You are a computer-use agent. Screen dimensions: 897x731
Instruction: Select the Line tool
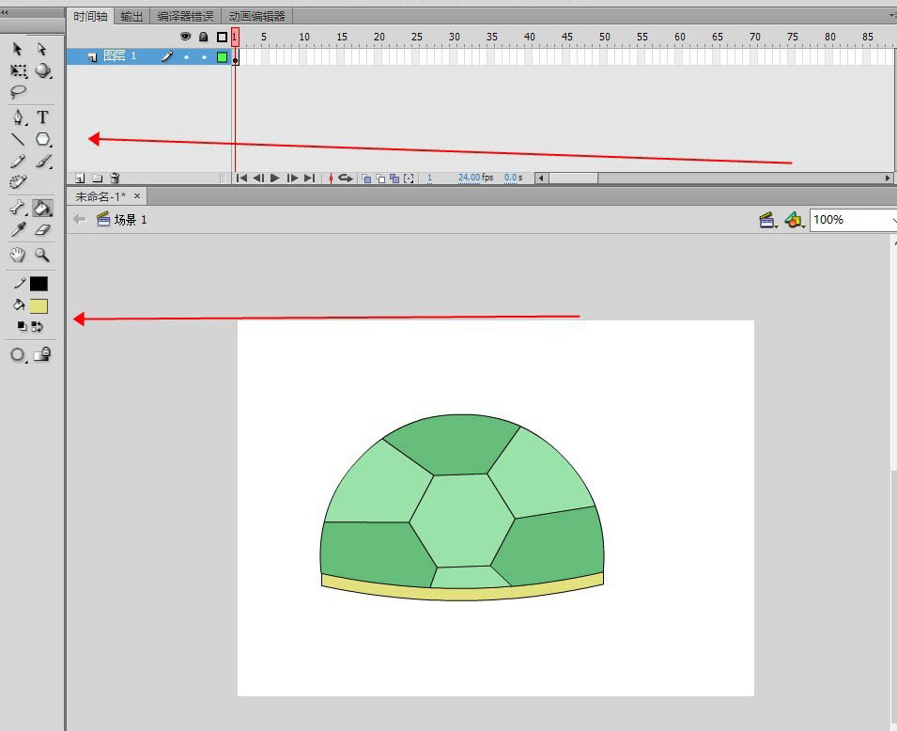point(18,139)
